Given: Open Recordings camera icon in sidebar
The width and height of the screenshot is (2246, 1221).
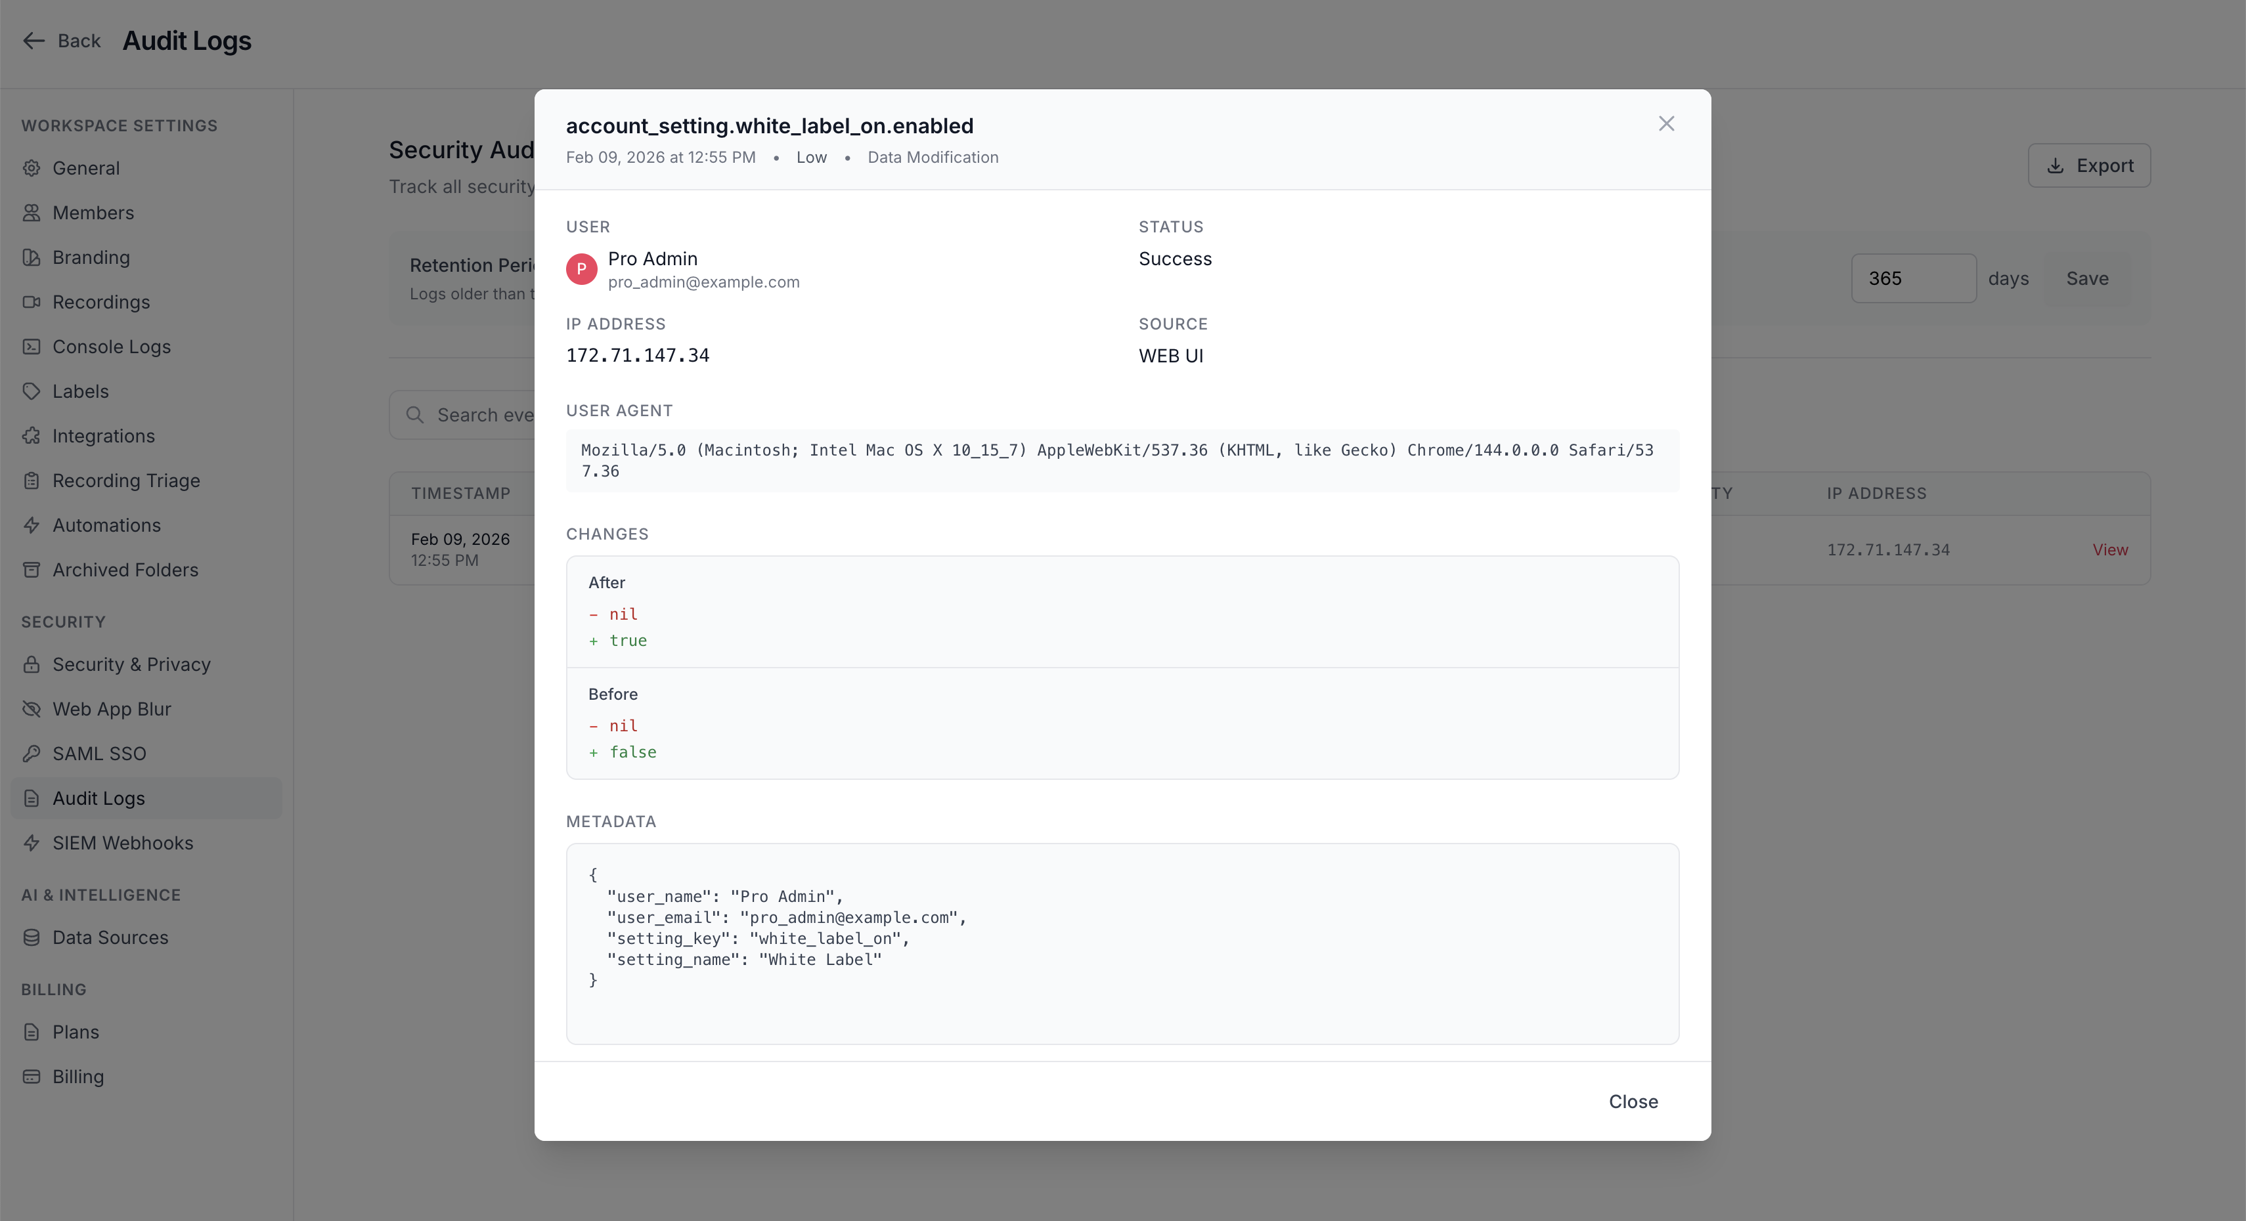Looking at the screenshot, I should 32,301.
